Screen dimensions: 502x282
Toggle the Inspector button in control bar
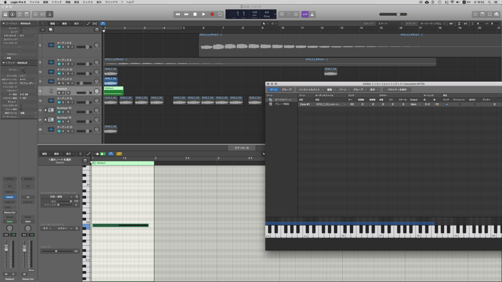[12, 14]
